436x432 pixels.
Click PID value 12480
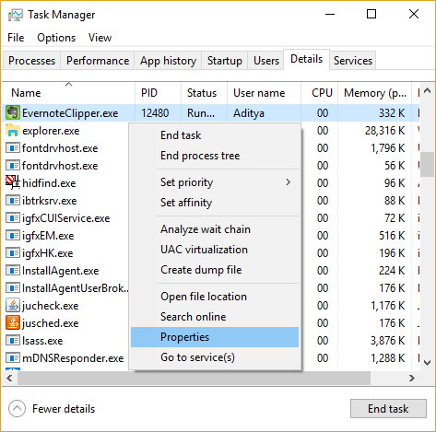click(155, 113)
